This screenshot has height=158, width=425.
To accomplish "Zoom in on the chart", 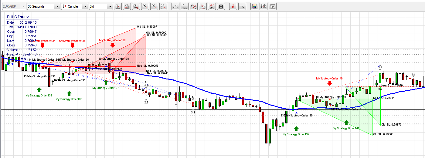I will pos(145,6).
